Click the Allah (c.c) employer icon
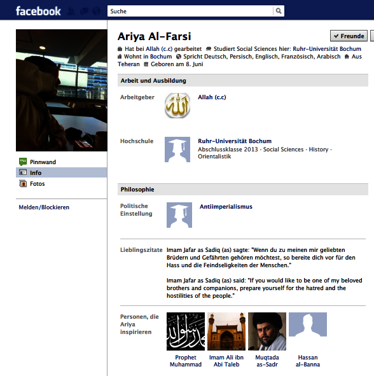Image resolution: width=374 pixels, height=376 pixels. point(177,106)
